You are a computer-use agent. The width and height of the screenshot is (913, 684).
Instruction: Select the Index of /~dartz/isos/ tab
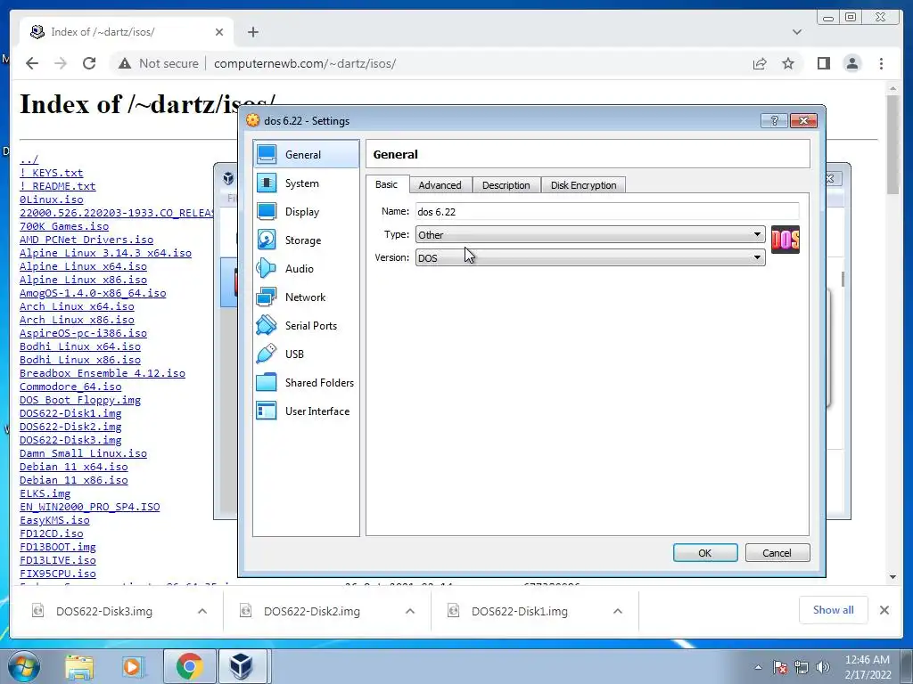[127, 32]
